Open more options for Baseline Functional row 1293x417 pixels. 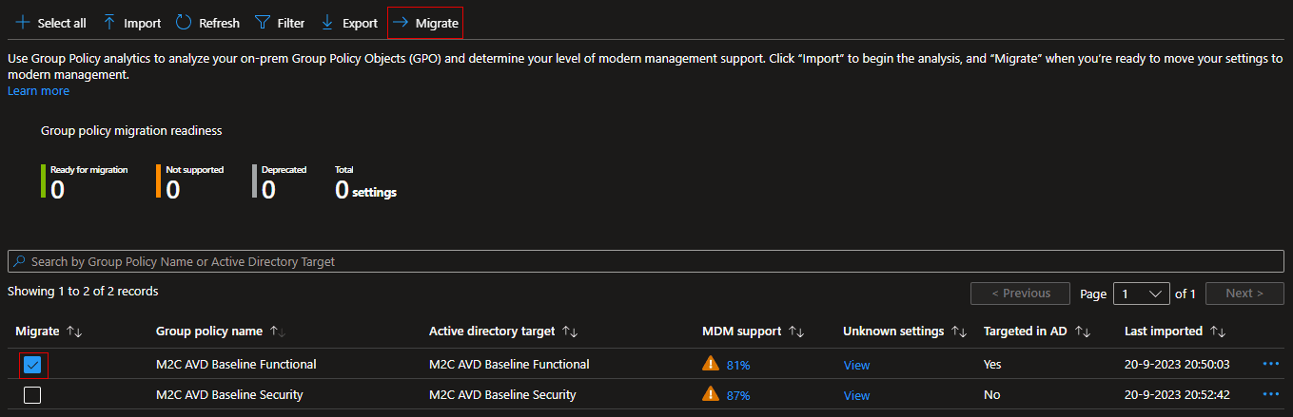[1271, 364]
